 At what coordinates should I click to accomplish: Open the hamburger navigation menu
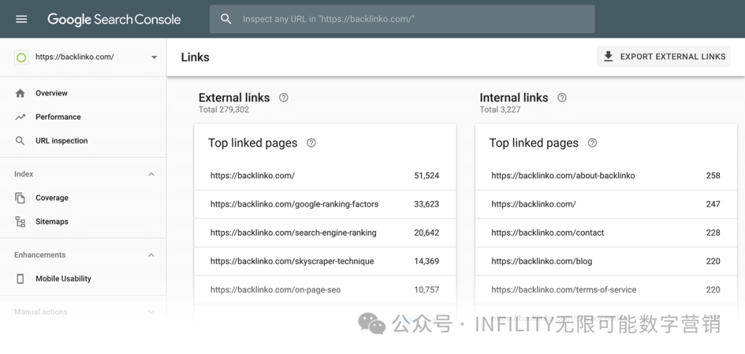point(21,19)
